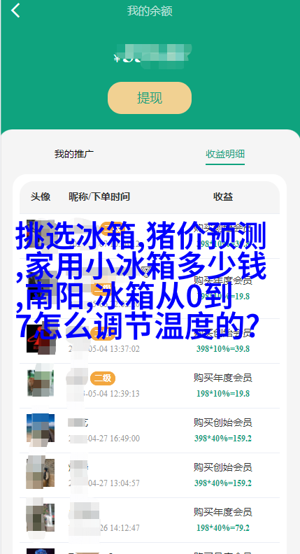The width and height of the screenshot is (300, 554).
Task: Open avatar of the 16:49:00 order
Action: tap(41, 428)
